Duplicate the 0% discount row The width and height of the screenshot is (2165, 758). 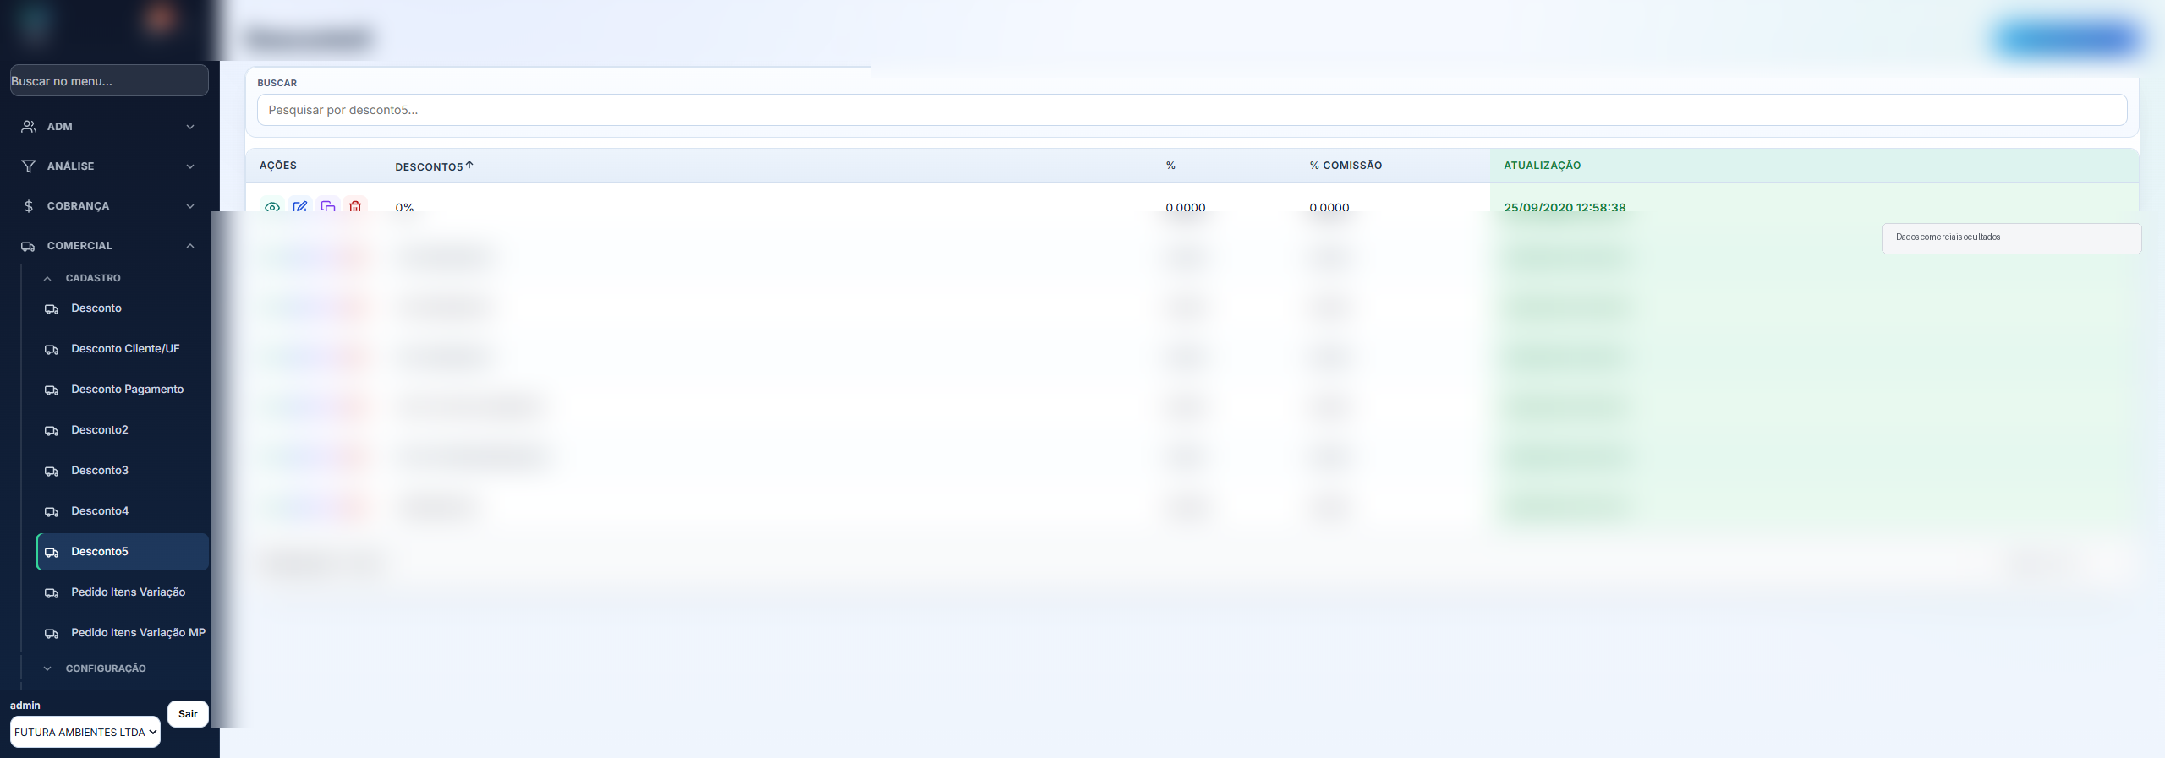328,206
